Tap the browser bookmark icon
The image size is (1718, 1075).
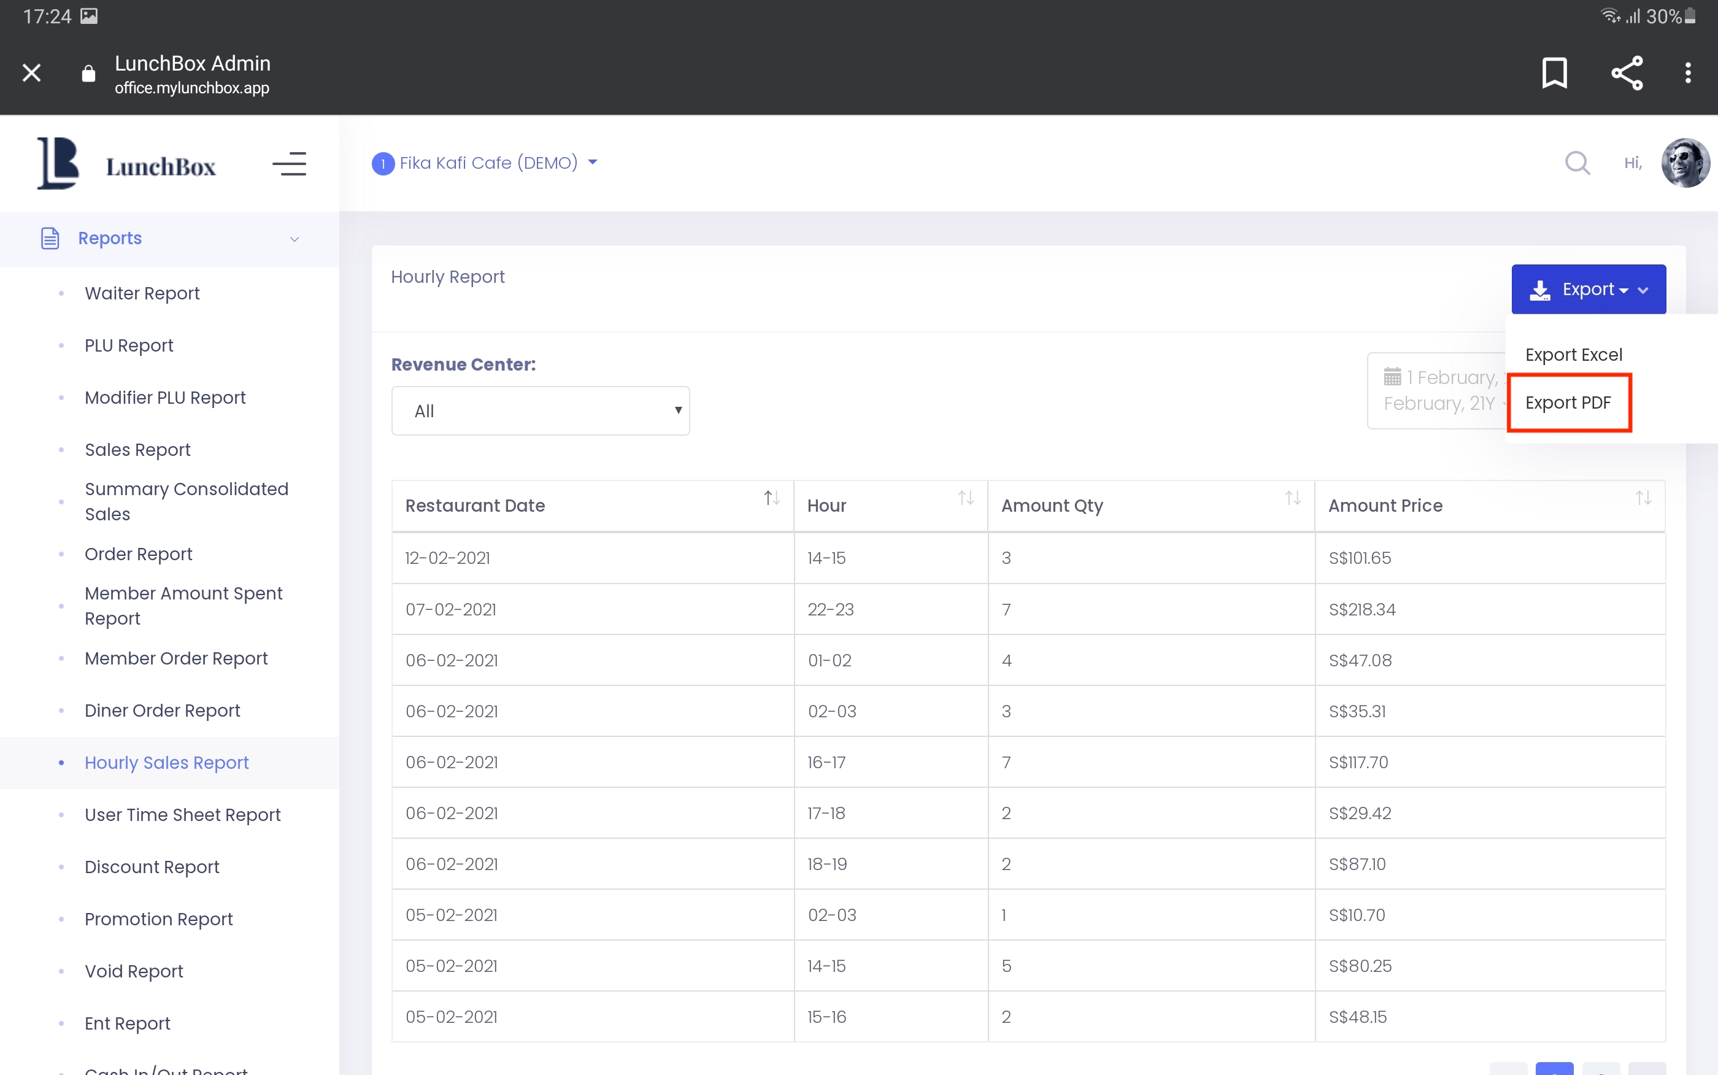point(1554,72)
